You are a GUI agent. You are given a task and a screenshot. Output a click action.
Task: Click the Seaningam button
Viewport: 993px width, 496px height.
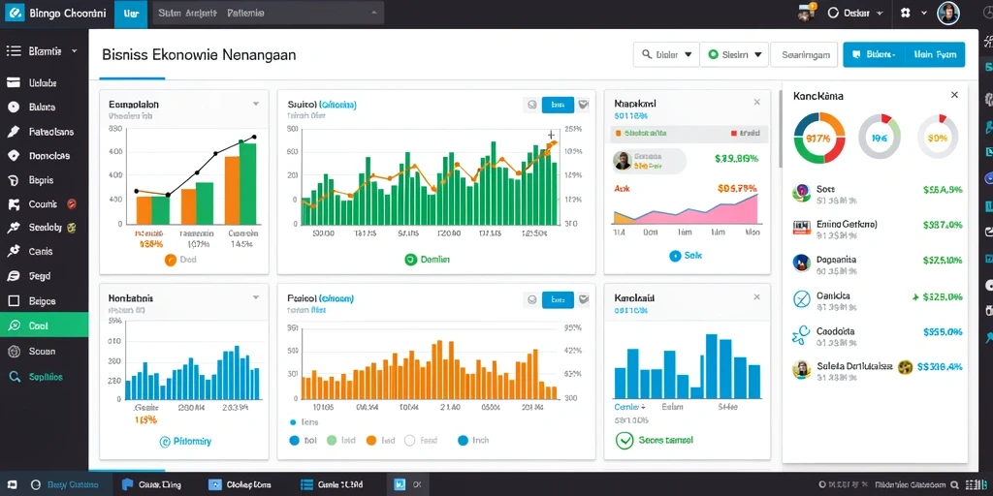pos(805,55)
